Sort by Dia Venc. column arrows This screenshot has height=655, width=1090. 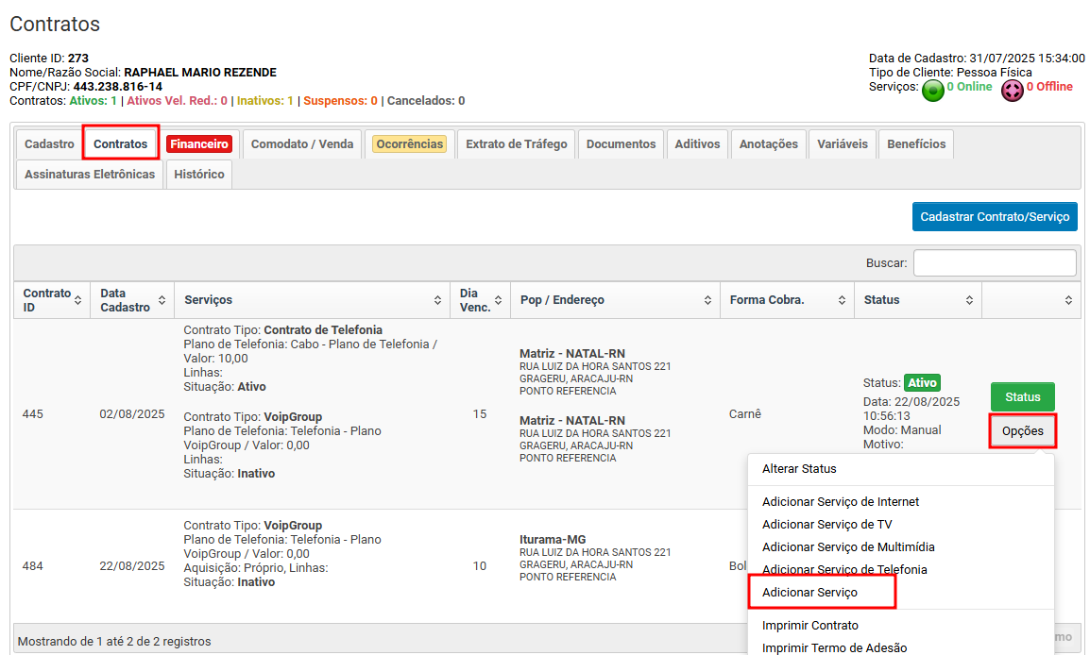tap(498, 300)
